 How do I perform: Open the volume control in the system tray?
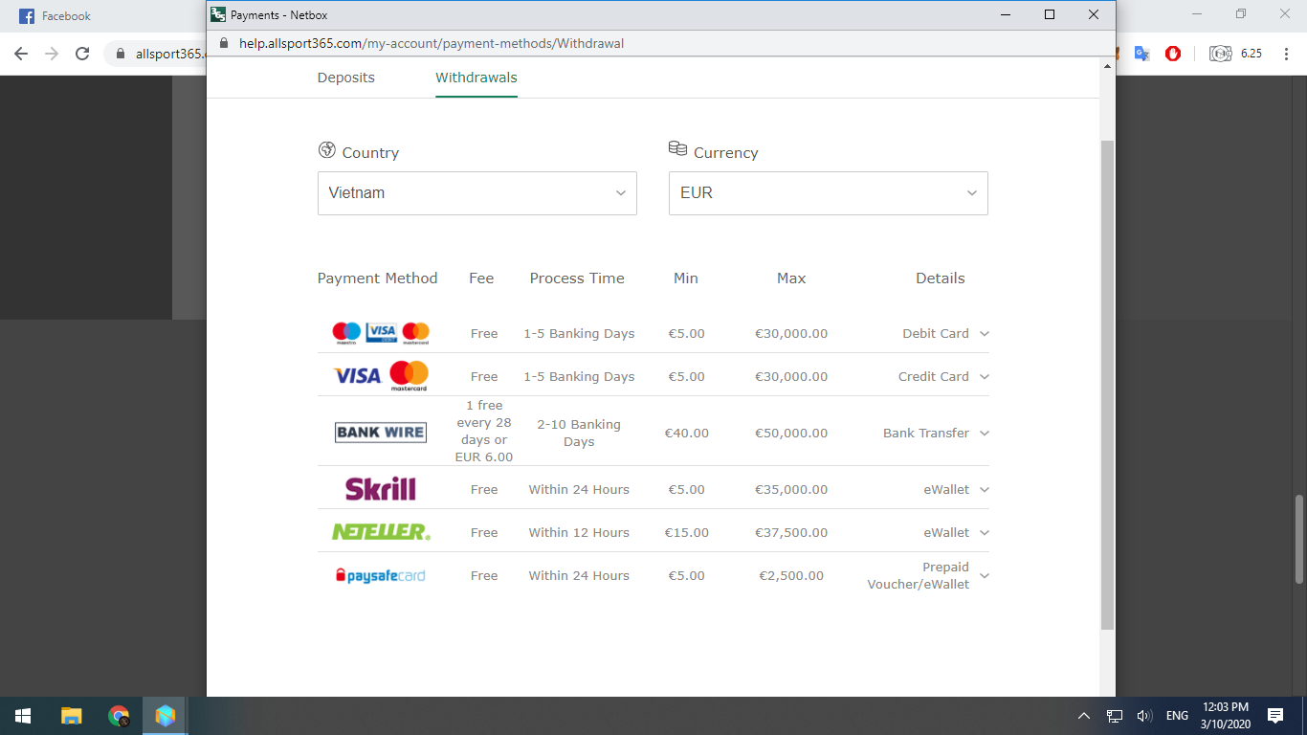1144,716
